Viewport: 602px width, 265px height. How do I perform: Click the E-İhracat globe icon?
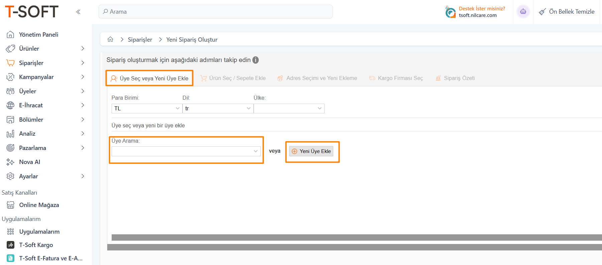10,105
